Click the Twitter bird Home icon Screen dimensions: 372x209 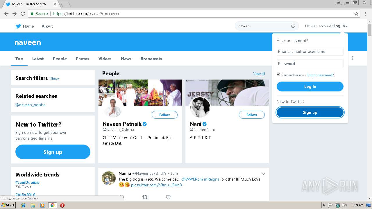(18, 26)
